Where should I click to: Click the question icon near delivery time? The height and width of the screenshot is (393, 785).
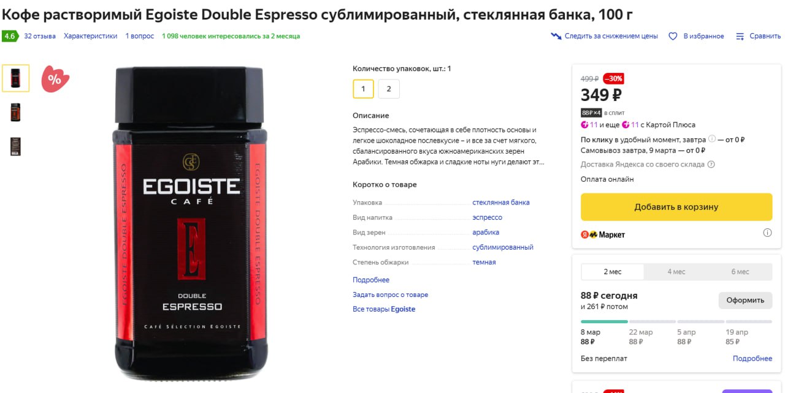712,139
